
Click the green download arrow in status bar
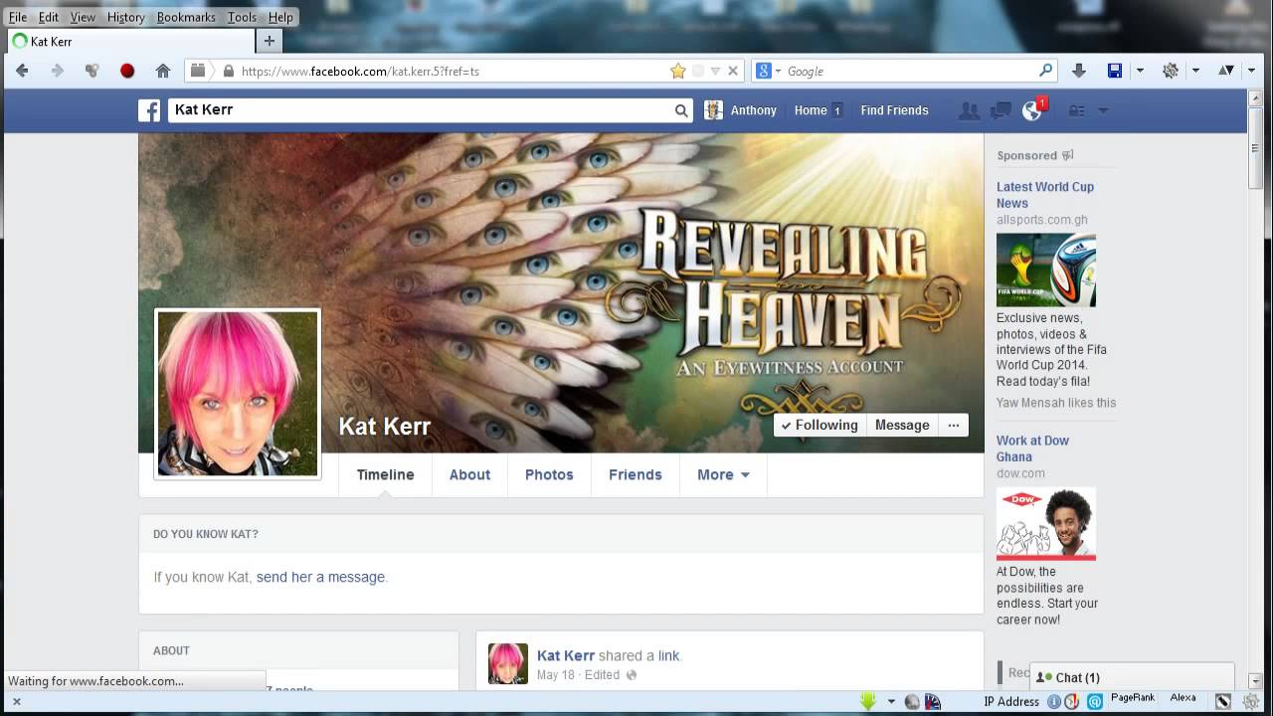pos(868,701)
